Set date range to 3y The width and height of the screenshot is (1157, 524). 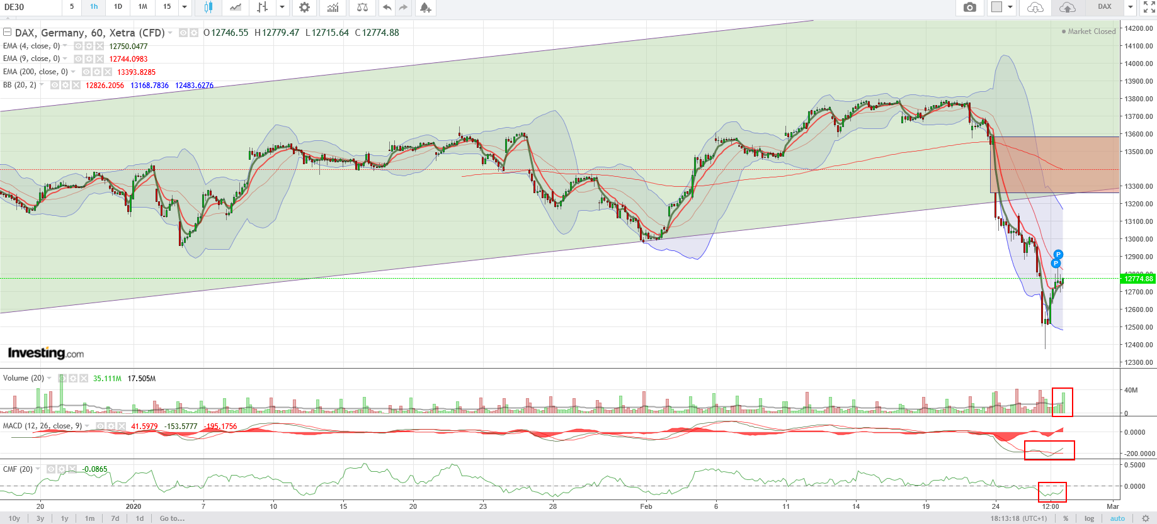pyautogui.click(x=40, y=518)
